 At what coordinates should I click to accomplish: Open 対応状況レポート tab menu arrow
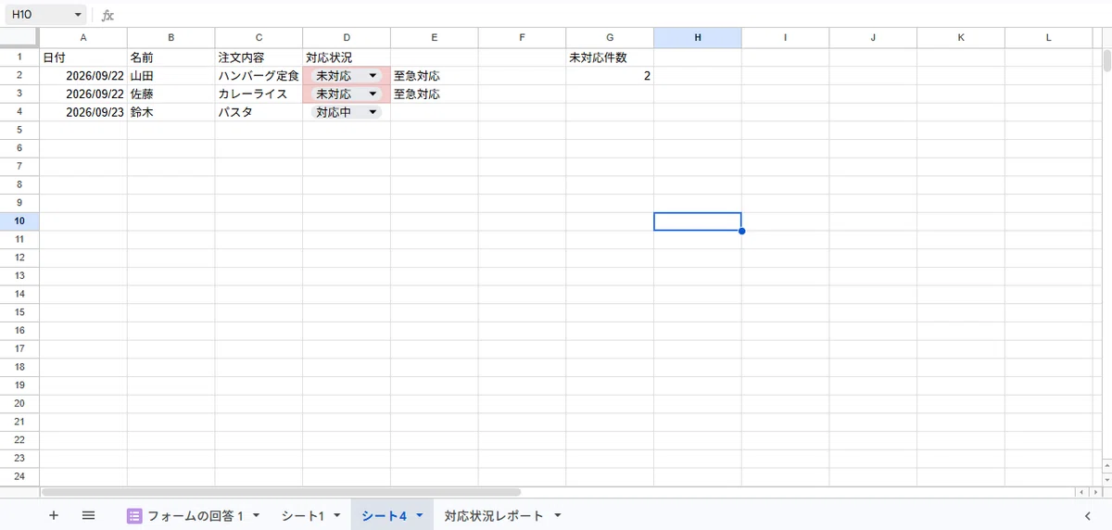click(558, 515)
